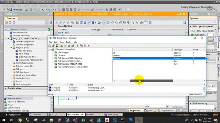This screenshot has width=220, height=123.
Task: Open the 100% zoom dropdown in editor
Action: point(168,106)
